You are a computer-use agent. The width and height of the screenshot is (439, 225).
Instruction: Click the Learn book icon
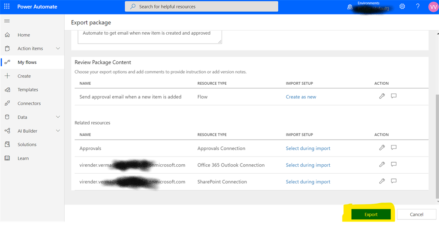coord(7,158)
